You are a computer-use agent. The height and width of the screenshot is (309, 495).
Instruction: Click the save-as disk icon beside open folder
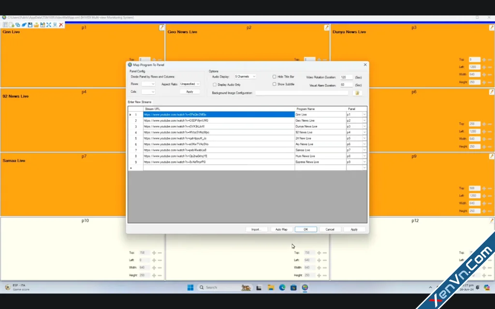(x=43, y=25)
